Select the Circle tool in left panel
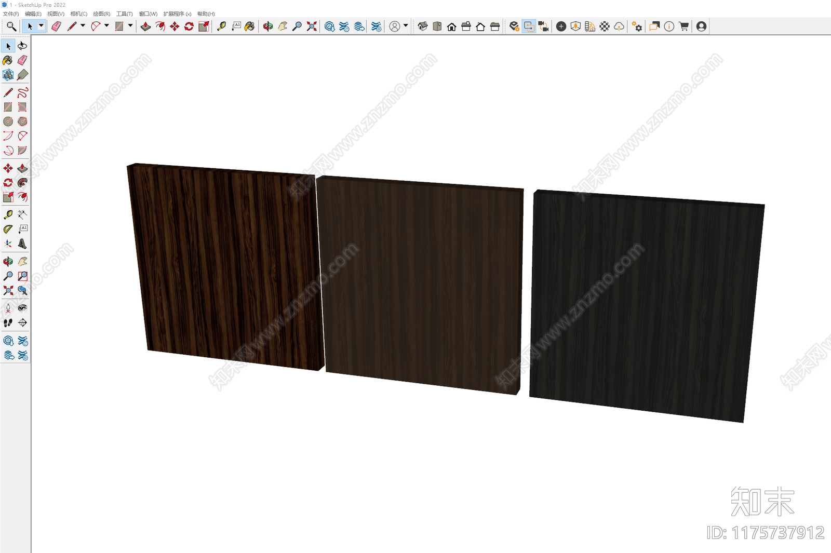Screen dimensions: 831x553 point(8,122)
